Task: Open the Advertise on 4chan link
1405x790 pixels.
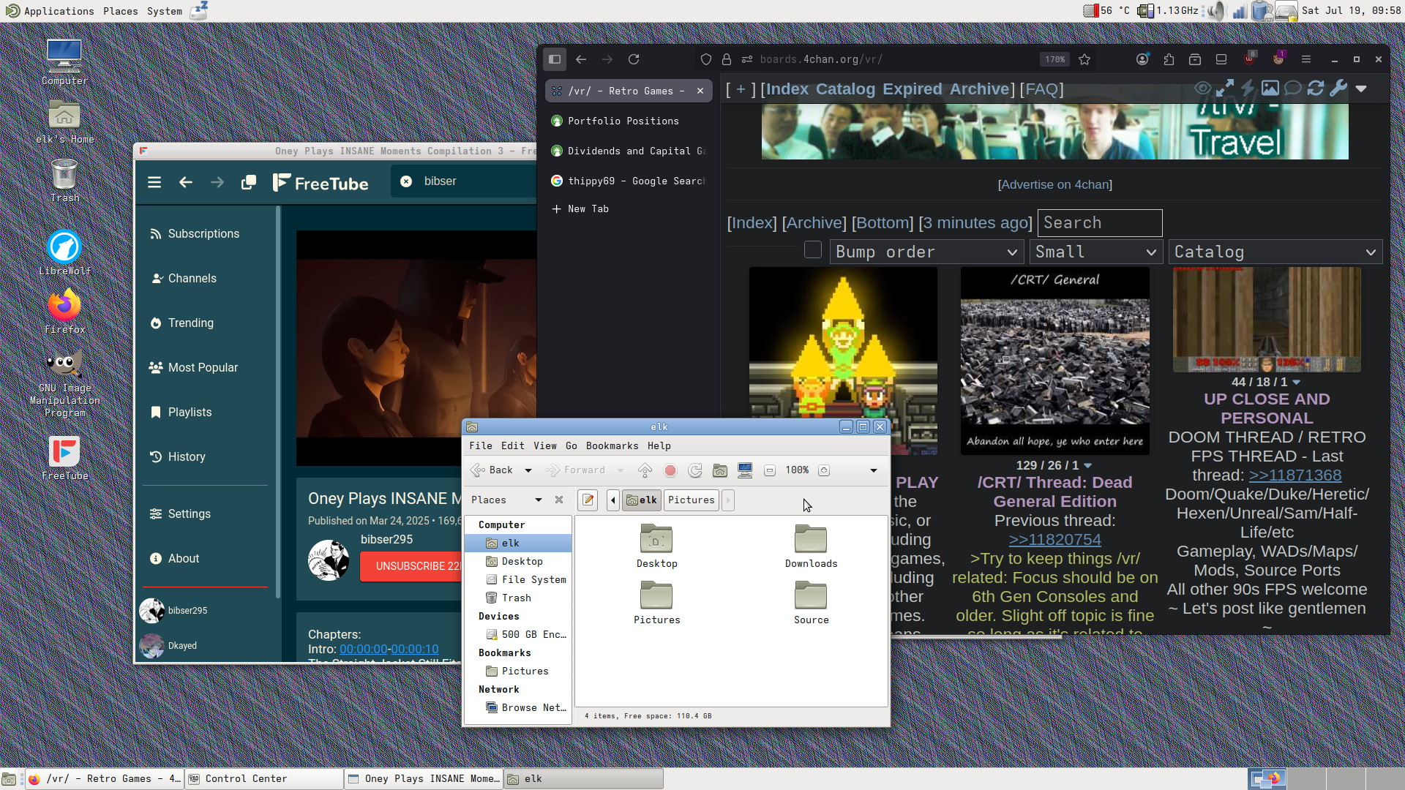Action: 1054,185
